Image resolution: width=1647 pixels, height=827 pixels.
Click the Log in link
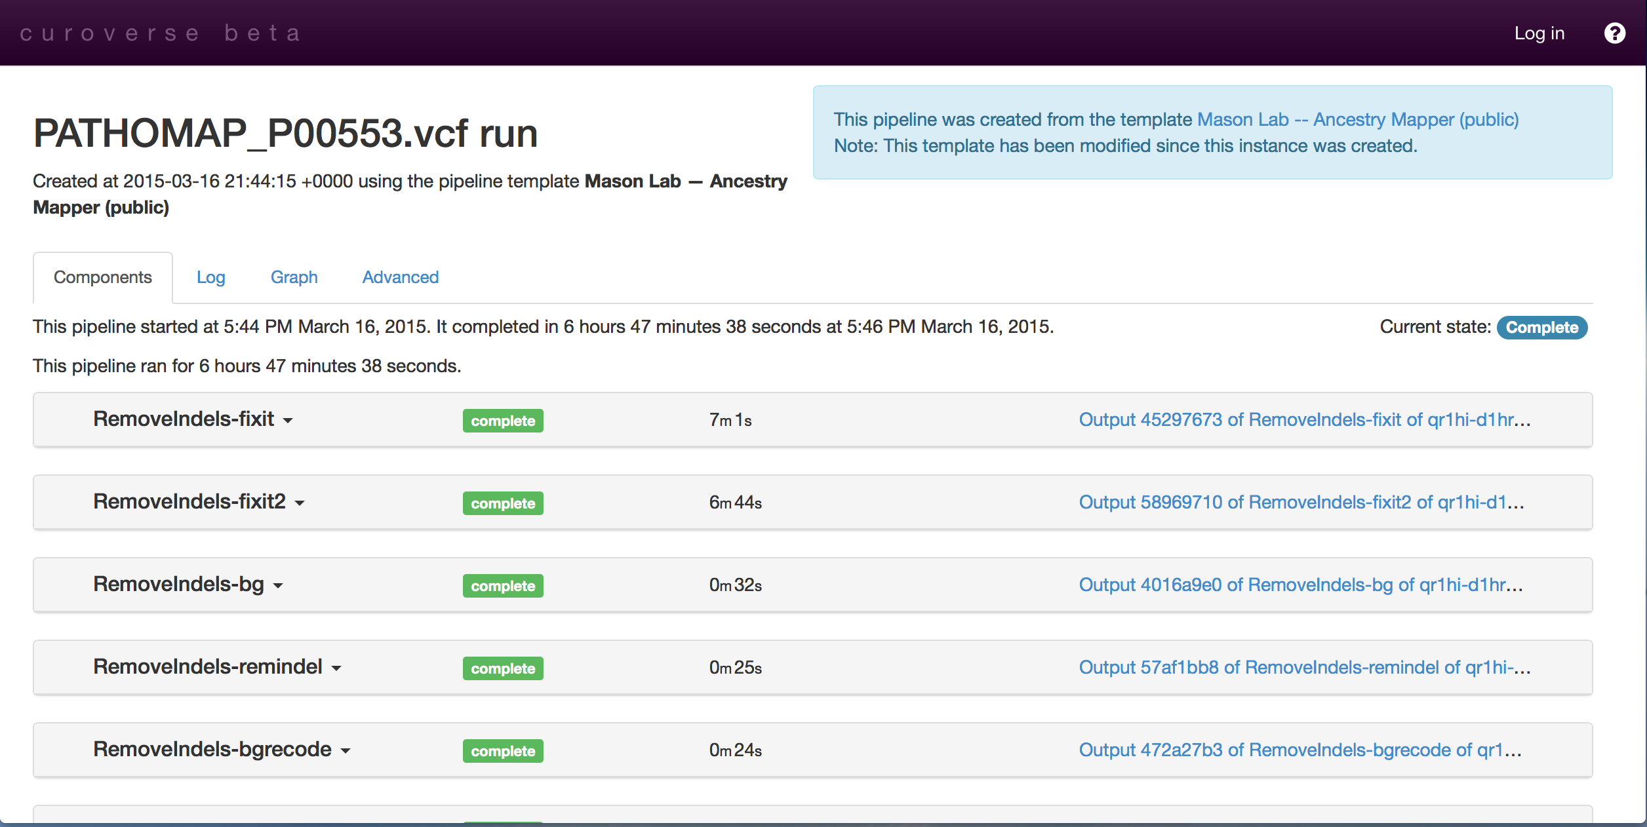tap(1539, 33)
